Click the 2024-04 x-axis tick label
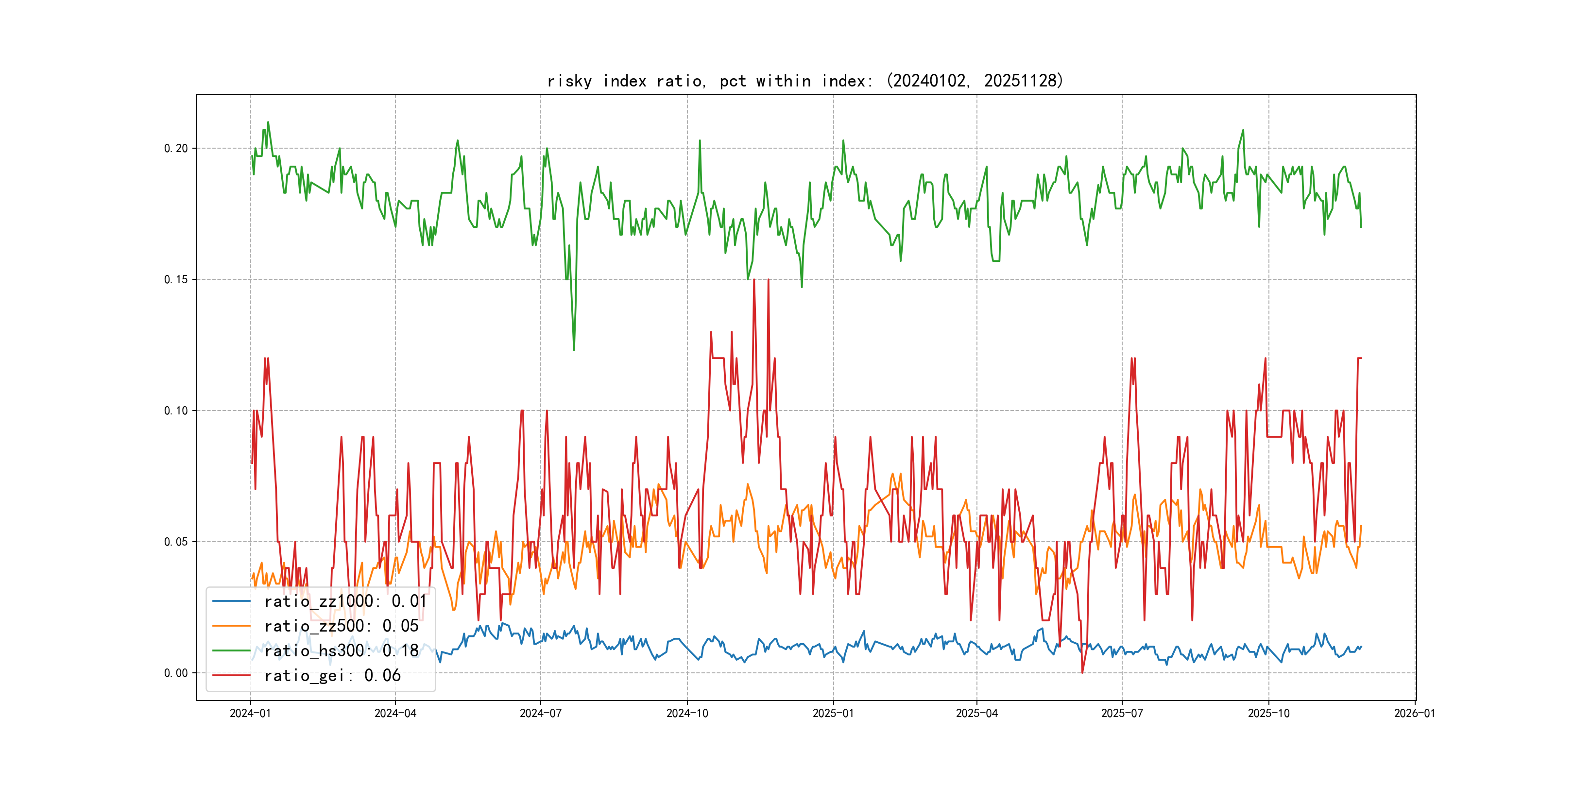The width and height of the screenshot is (1574, 787). point(395,714)
